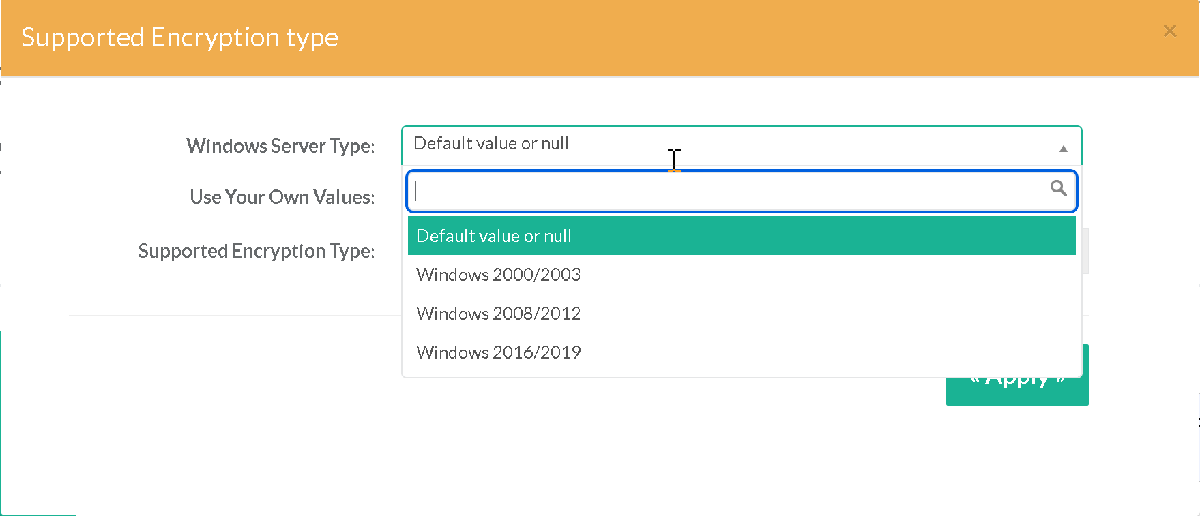
Task: Focus the dropdown search text field
Action: click(730, 191)
